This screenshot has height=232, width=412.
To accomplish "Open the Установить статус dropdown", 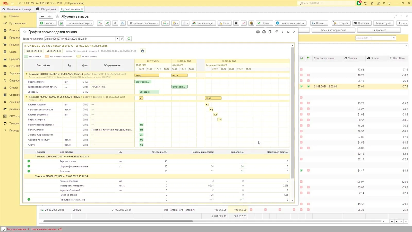I will click(x=80, y=23).
